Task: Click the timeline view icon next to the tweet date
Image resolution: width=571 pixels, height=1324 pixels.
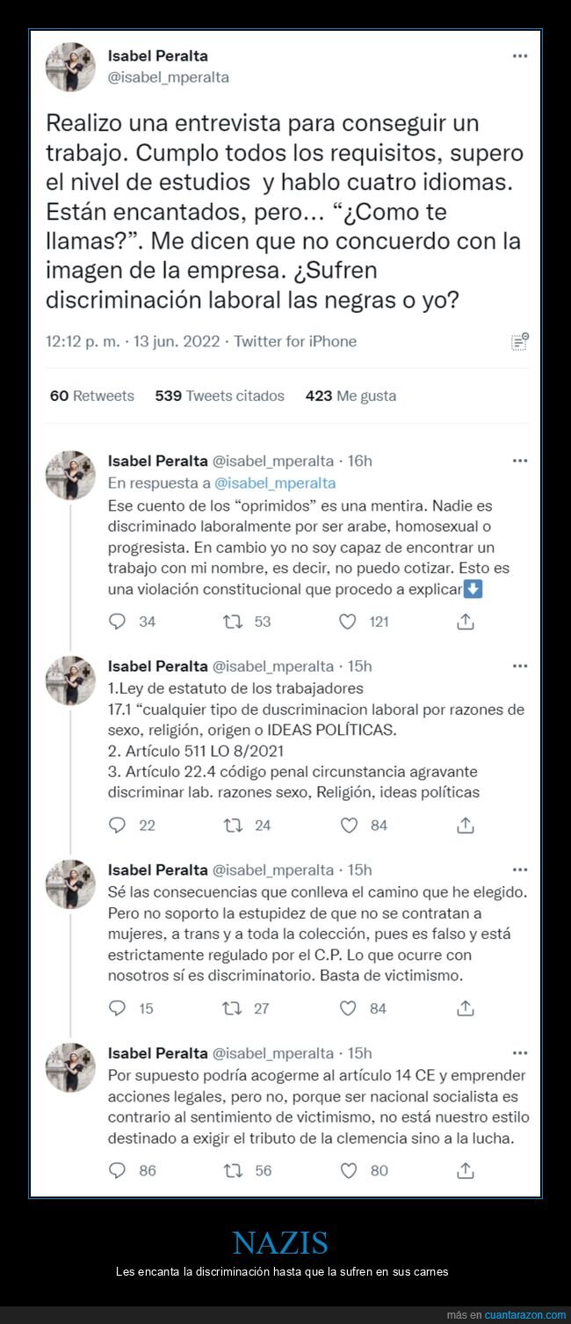Action: click(x=520, y=341)
